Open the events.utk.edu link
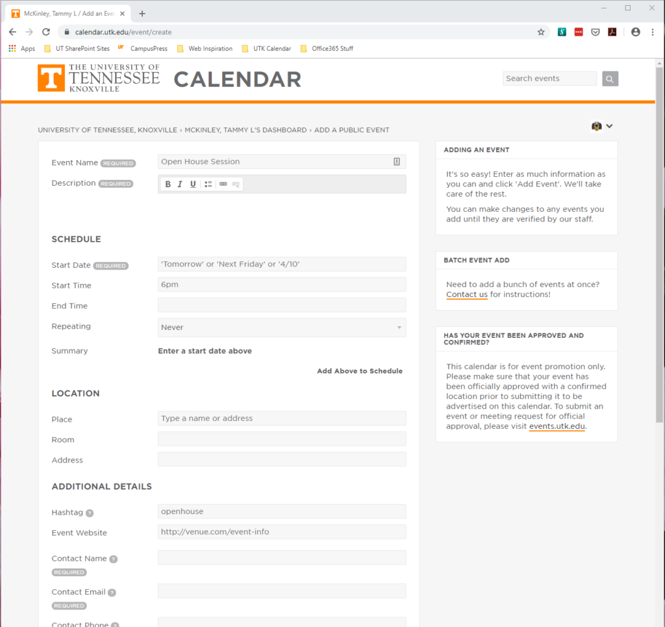665x627 pixels. pyautogui.click(x=557, y=426)
